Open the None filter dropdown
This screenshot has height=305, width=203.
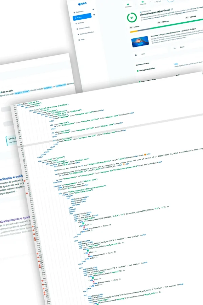pos(183,47)
